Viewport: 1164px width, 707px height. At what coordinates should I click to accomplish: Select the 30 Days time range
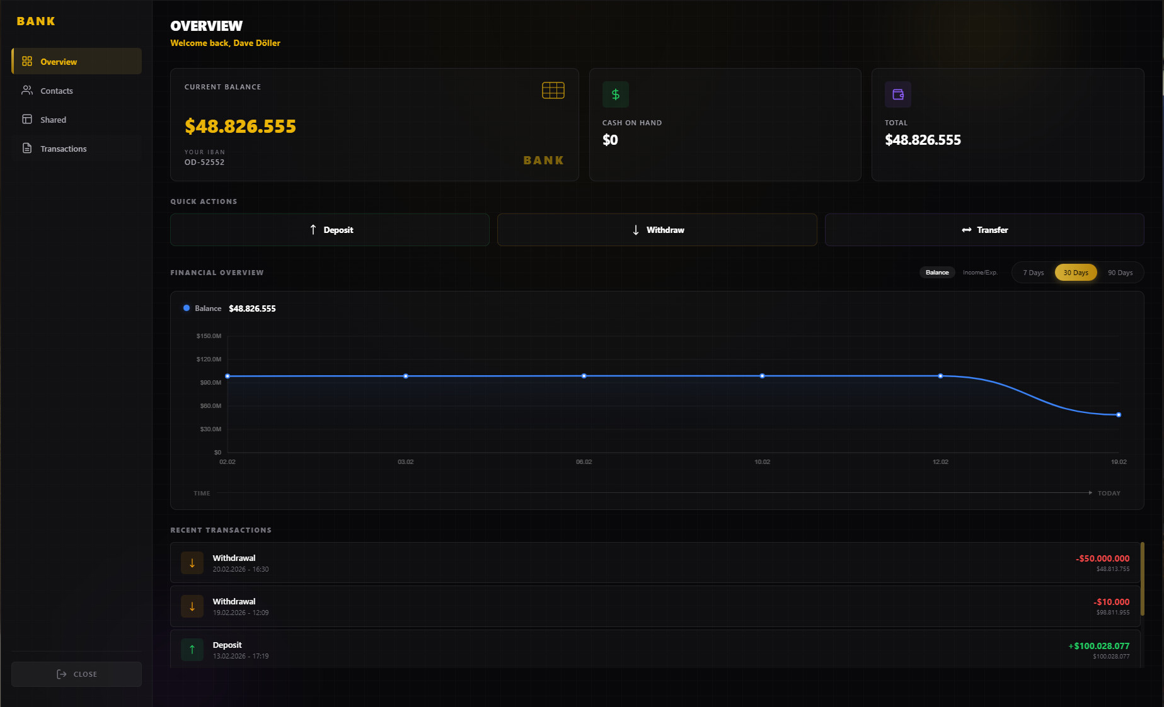click(x=1076, y=273)
